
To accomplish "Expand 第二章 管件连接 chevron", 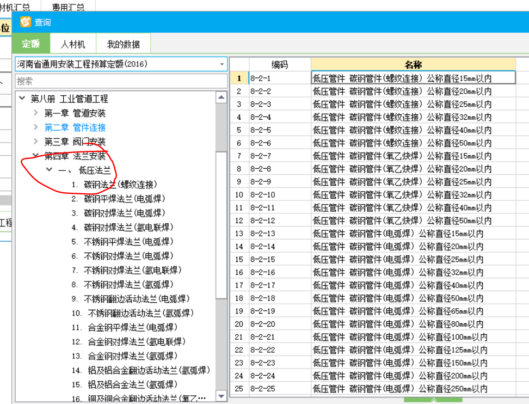I will pos(35,127).
